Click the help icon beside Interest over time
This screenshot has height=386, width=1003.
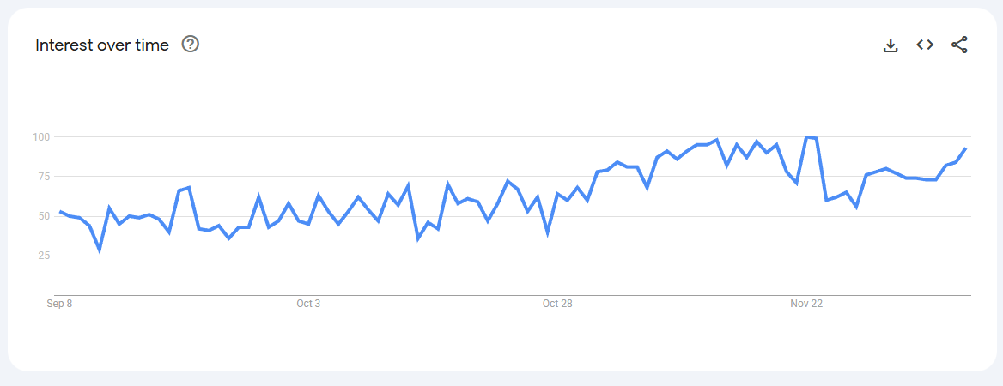pos(191,45)
